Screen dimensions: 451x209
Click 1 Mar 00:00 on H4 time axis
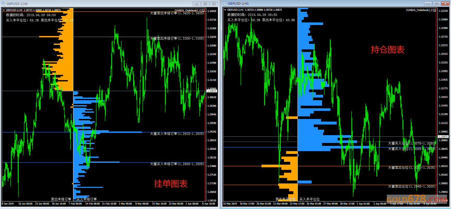(x=125, y=204)
